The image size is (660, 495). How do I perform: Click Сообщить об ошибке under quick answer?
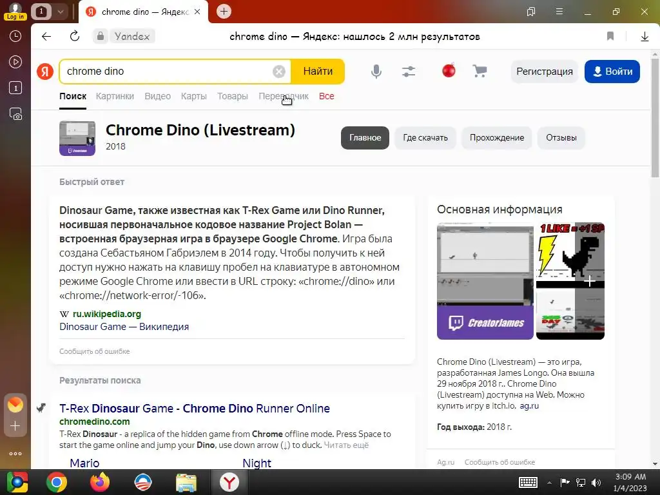tap(94, 351)
